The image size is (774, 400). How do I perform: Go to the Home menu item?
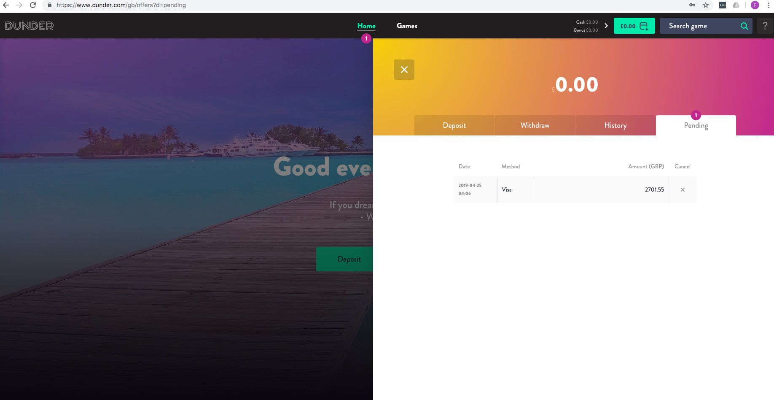click(x=366, y=26)
